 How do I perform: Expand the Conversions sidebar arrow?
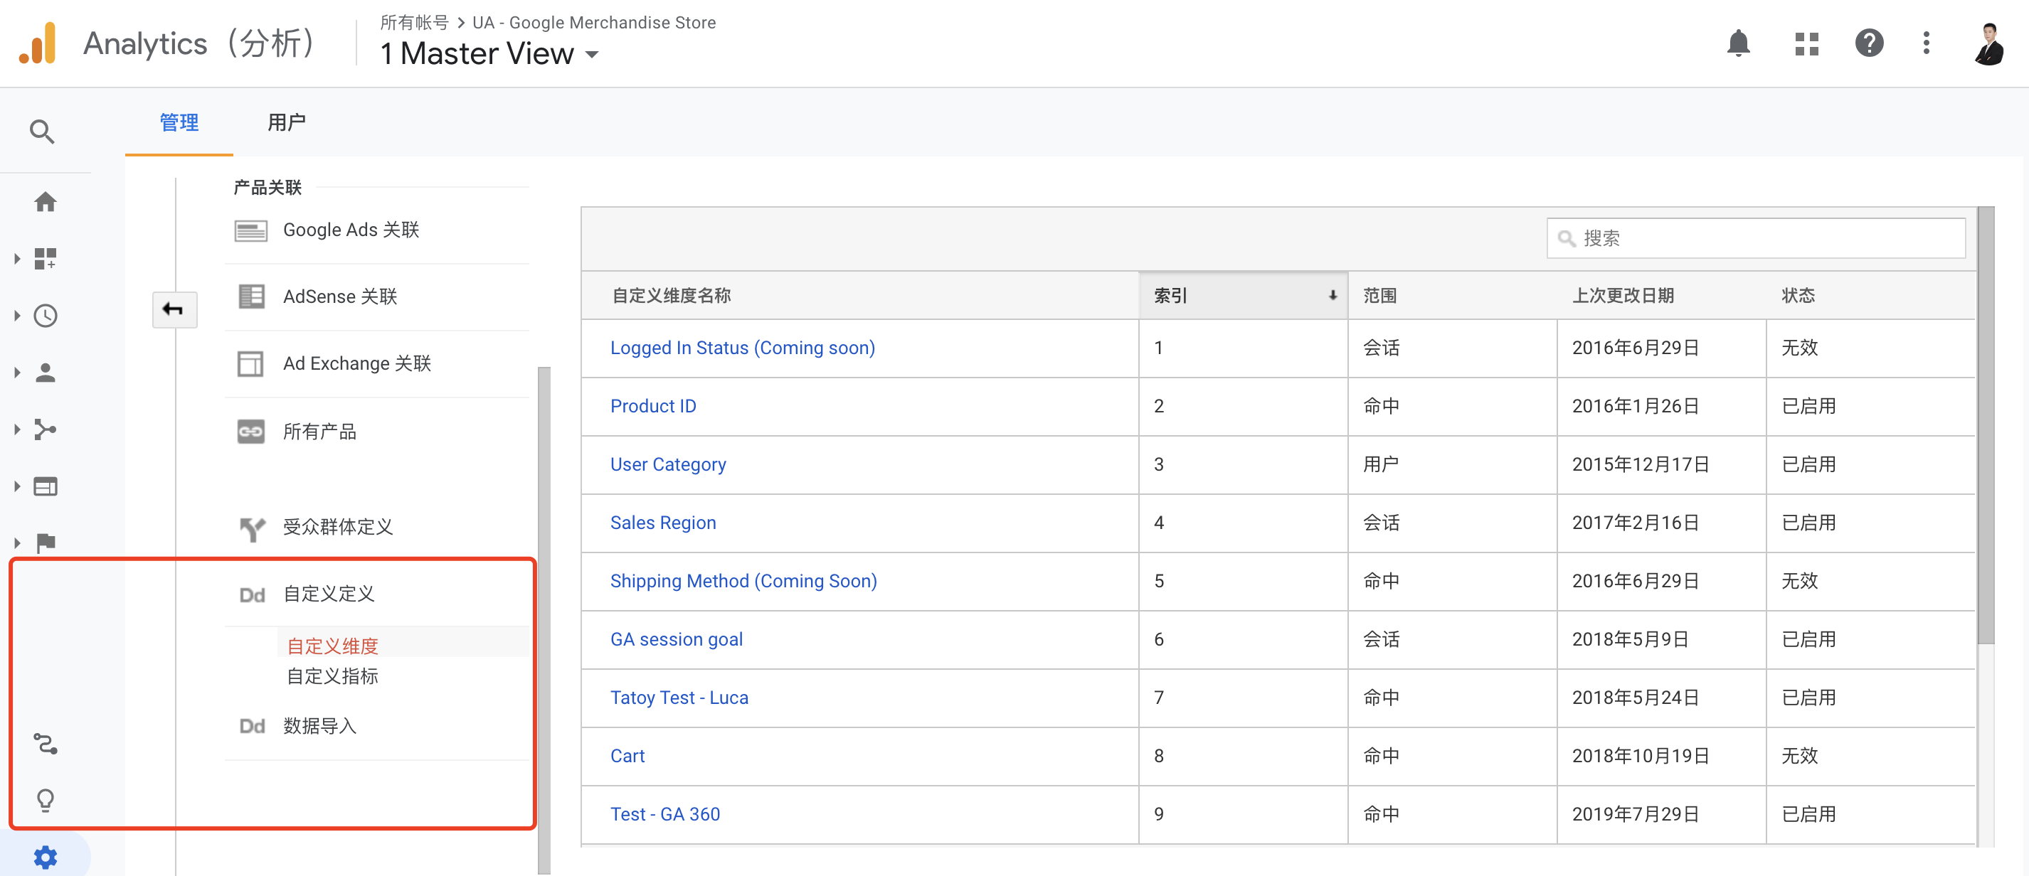pos(16,543)
